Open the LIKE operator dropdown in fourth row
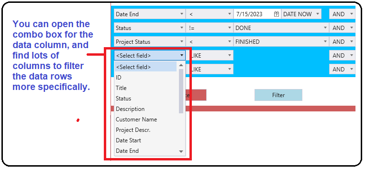The image size is (366, 179). click(x=212, y=56)
